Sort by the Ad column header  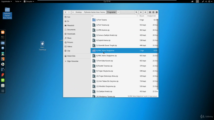115,16
